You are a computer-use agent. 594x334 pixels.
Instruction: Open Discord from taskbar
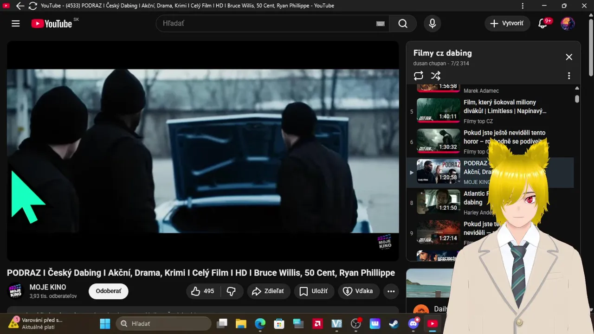413,324
